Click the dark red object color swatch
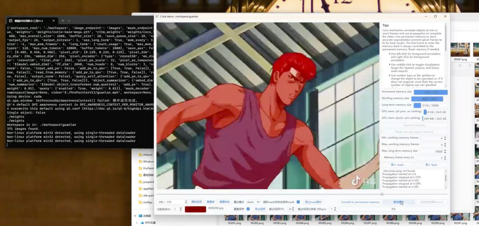Screen dimensions: 479x226 [x=195, y=209]
